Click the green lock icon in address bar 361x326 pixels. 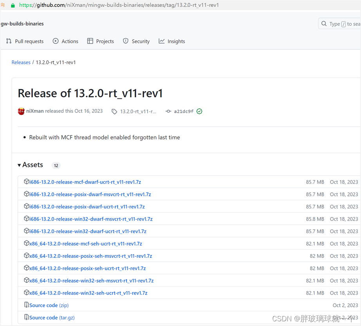(x=13, y=5)
